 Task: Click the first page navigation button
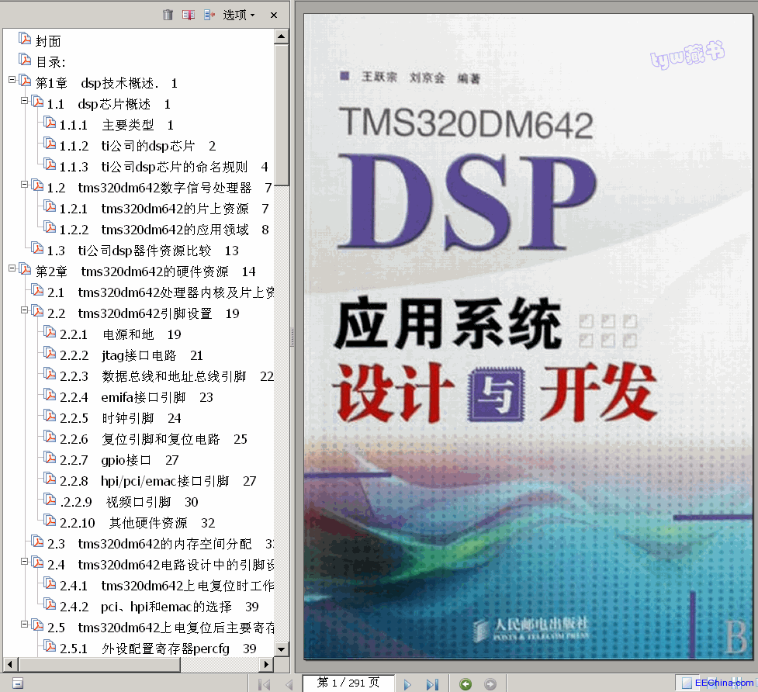pyautogui.click(x=264, y=683)
